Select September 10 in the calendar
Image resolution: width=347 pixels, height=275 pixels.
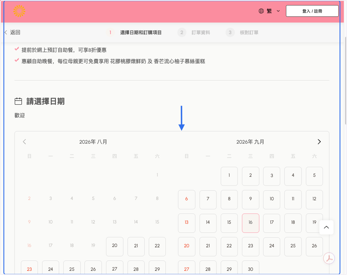click(272, 200)
